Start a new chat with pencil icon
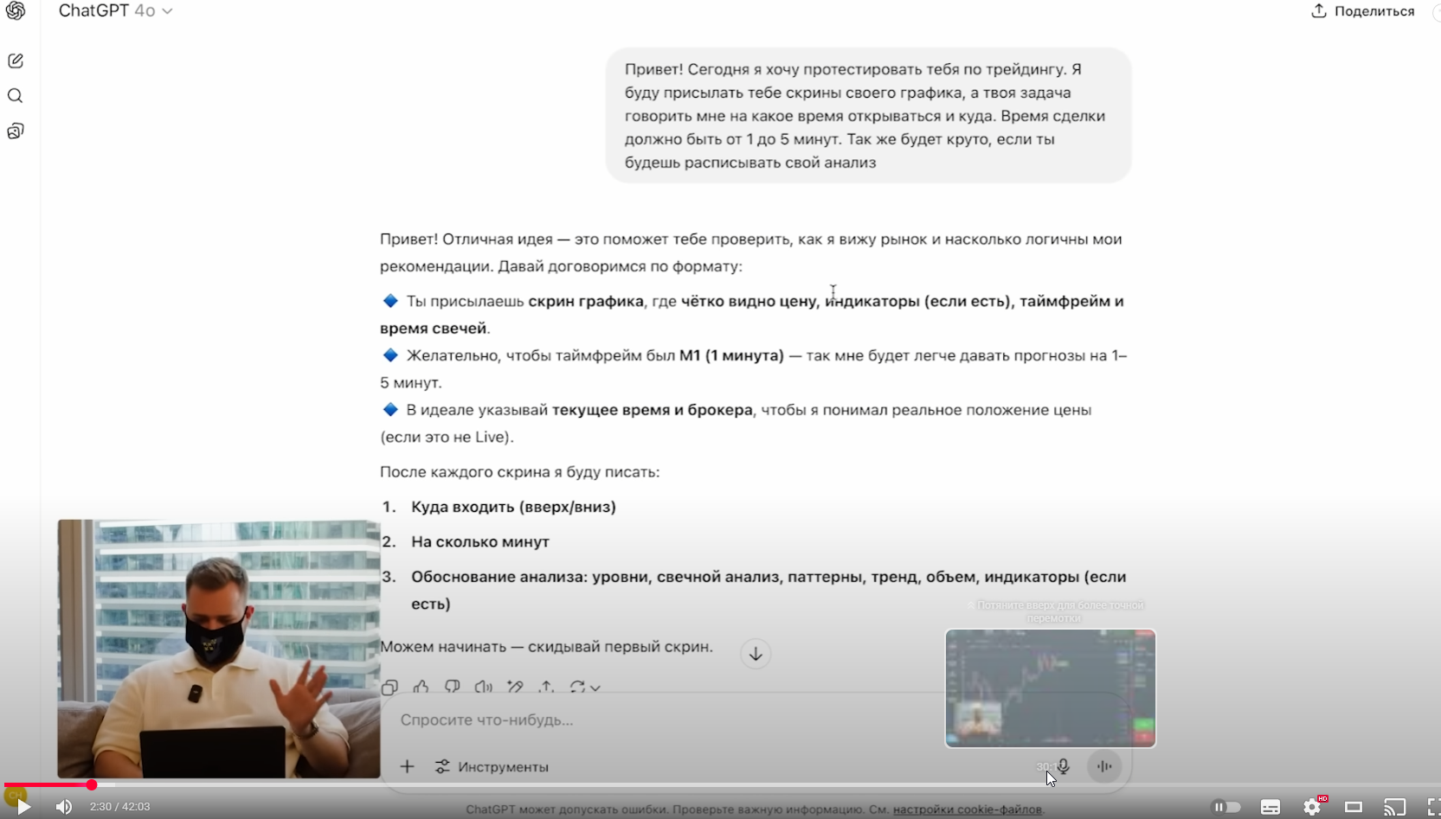 click(x=16, y=61)
